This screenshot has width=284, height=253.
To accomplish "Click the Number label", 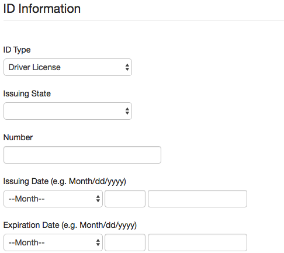I will pyautogui.click(x=18, y=137).
